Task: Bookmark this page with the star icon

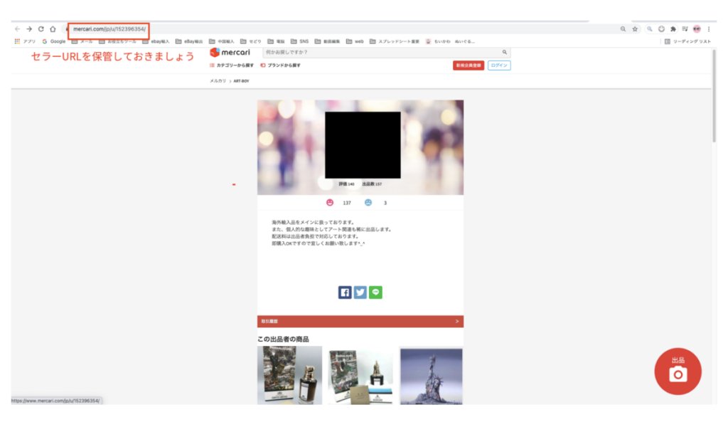Action: [635, 29]
